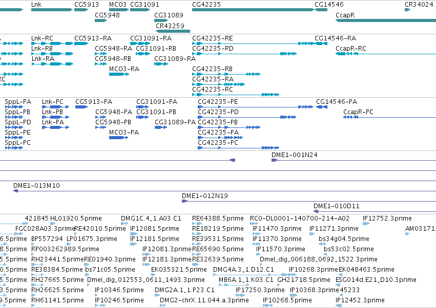Click the CG5948 gene bar
This screenshot has height=308, width=436.
[x=101, y=20]
